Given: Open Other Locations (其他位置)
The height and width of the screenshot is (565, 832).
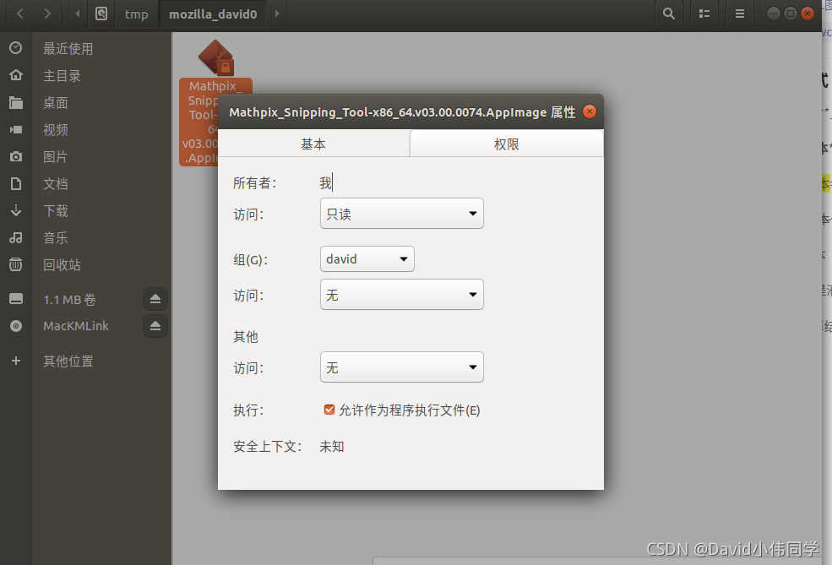Looking at the screenshot, I should point(86,361).
